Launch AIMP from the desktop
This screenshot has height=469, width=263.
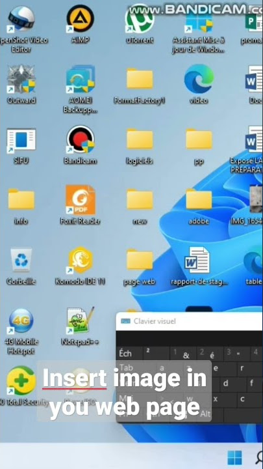point(81,19)
